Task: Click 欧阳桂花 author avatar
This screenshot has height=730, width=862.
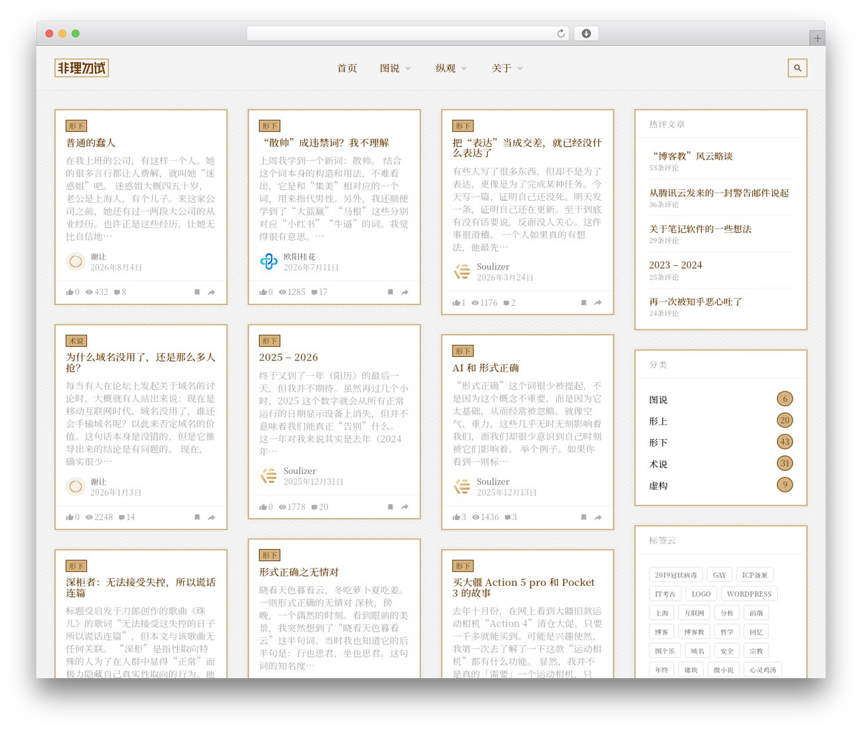Action: coord(269,261)
